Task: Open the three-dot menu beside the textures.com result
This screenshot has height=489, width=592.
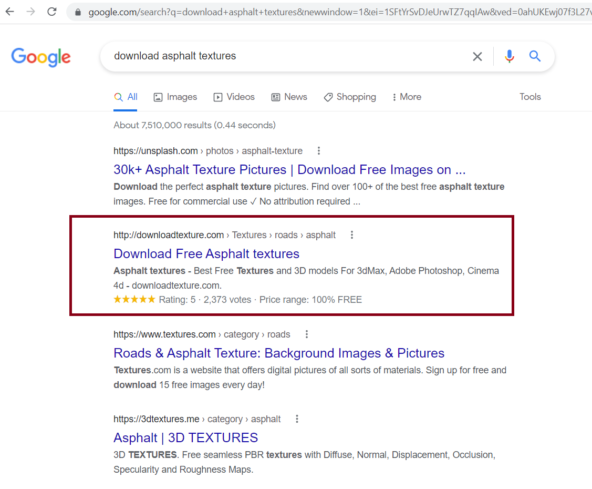Action: (x=307, y=334)
